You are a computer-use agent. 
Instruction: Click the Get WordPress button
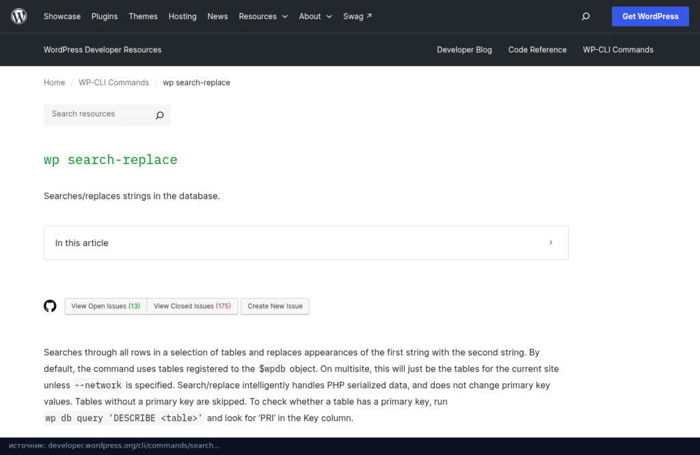point(650,16)
